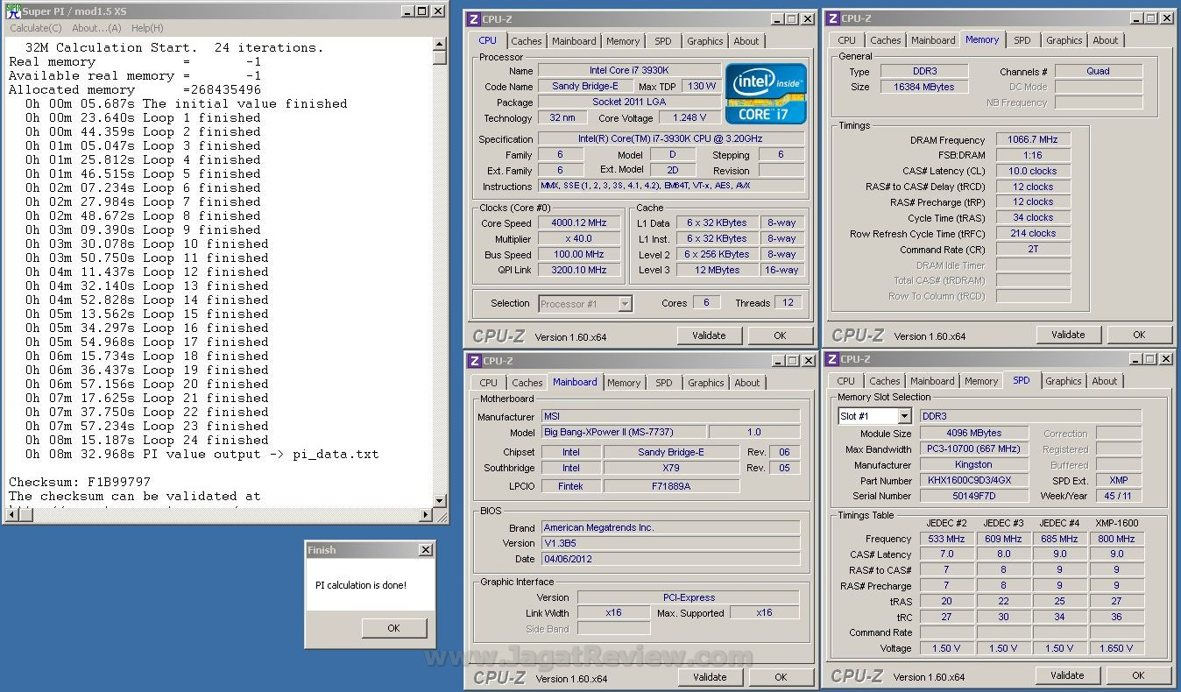
Task: Open the About tab in the SPD window
Action: [1104, 381]
